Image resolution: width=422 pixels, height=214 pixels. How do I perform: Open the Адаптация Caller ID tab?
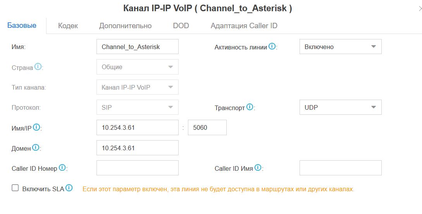coord(244,26)
